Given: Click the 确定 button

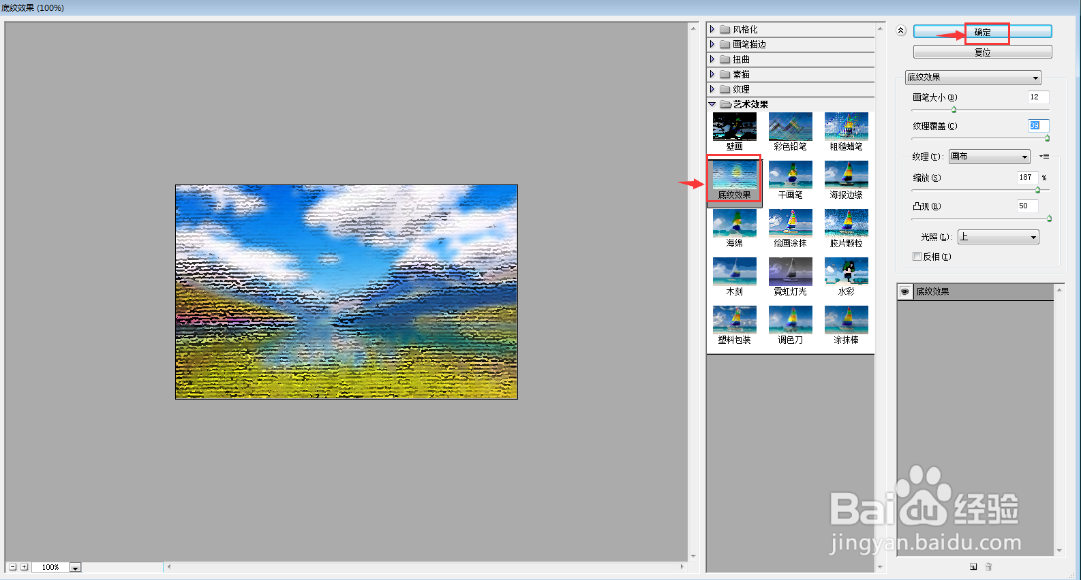Looking at the screenshot, I should (x=982, y=32).
